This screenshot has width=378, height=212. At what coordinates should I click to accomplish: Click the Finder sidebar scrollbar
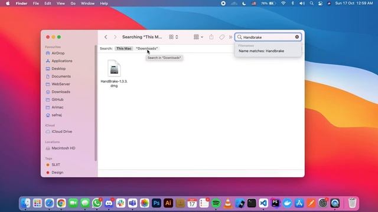coord(96,103)
